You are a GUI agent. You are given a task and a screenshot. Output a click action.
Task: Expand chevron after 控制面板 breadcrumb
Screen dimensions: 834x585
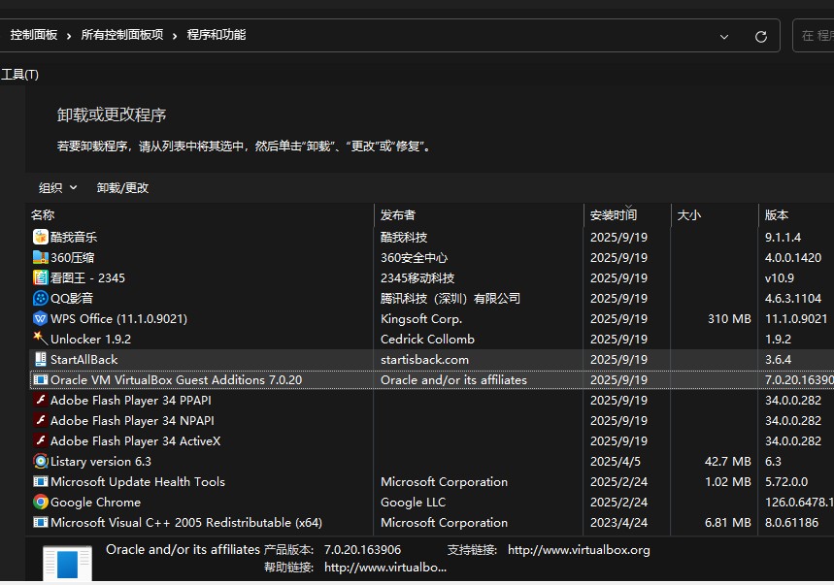point(69,36)
